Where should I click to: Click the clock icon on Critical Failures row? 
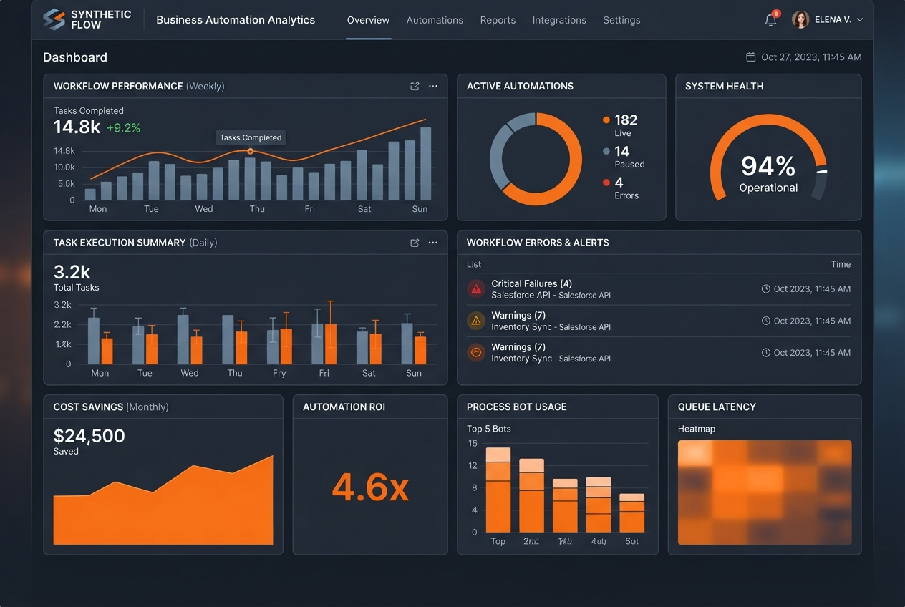click(x=765, y=289)
